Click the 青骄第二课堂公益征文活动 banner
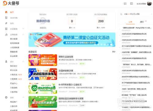This screenshot has width=153, height=111. coord(72,40)
